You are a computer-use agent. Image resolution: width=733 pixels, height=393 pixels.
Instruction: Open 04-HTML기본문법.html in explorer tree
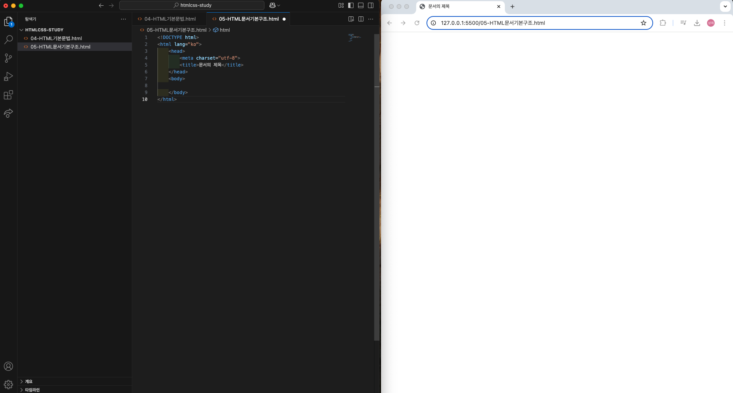(75, 38)
